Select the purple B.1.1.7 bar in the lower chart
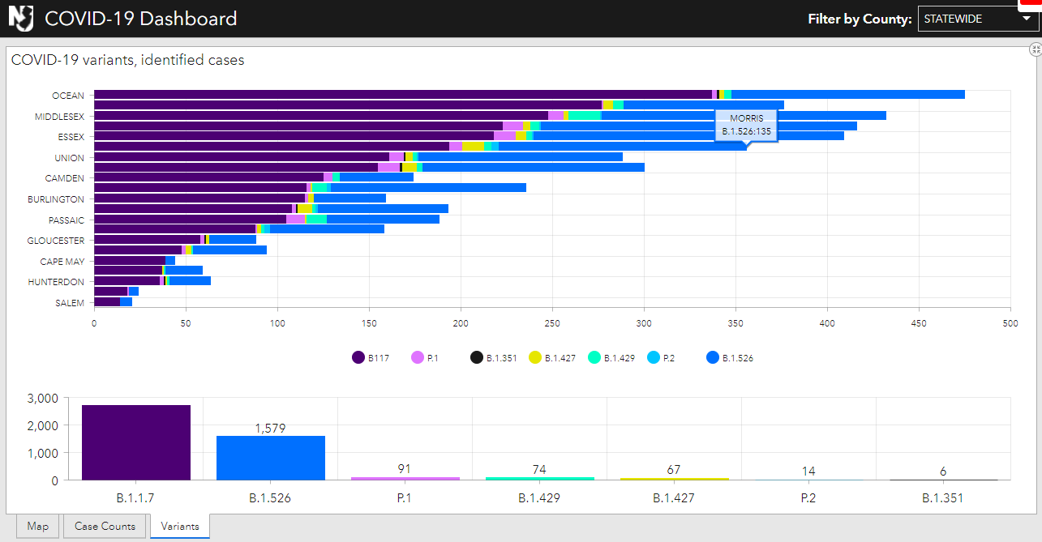 click(136, 442)
